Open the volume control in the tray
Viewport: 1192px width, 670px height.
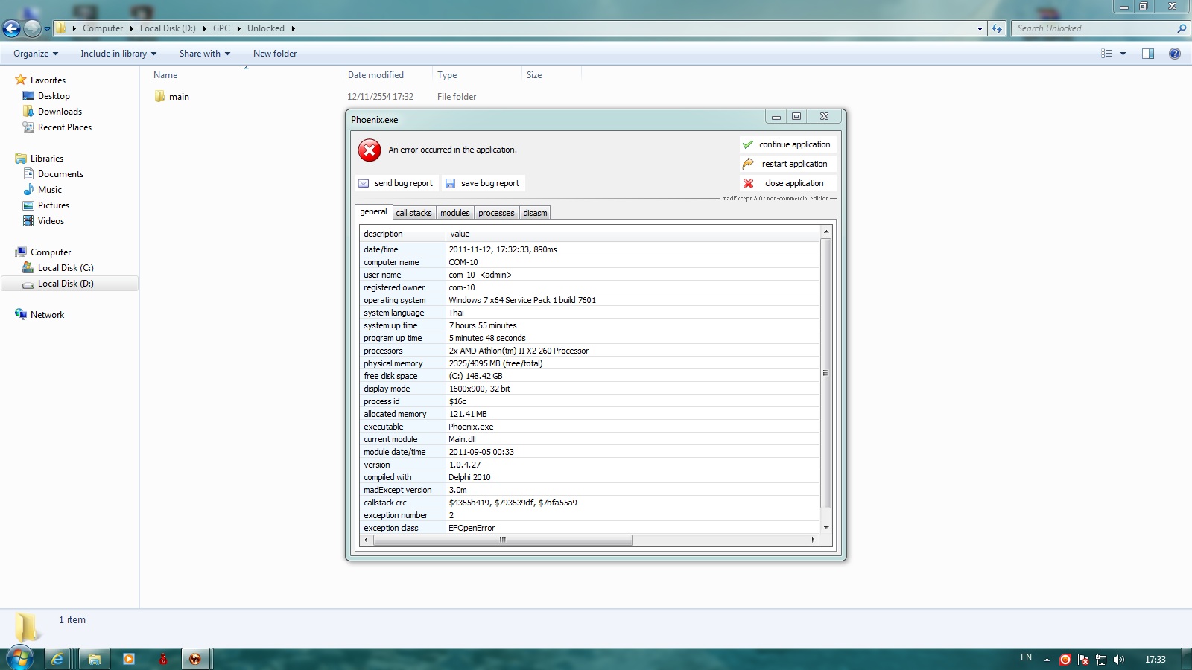coord(1119,660)
